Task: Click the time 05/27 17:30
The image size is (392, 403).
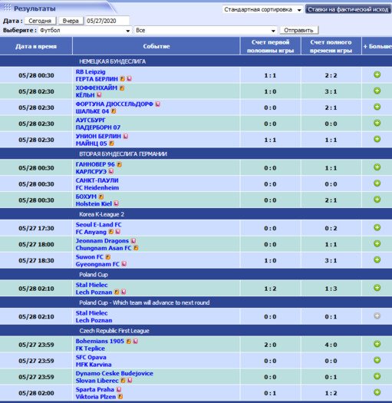Action: pos(36,228)
